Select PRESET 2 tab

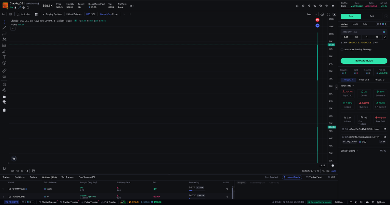pos(364,80)
